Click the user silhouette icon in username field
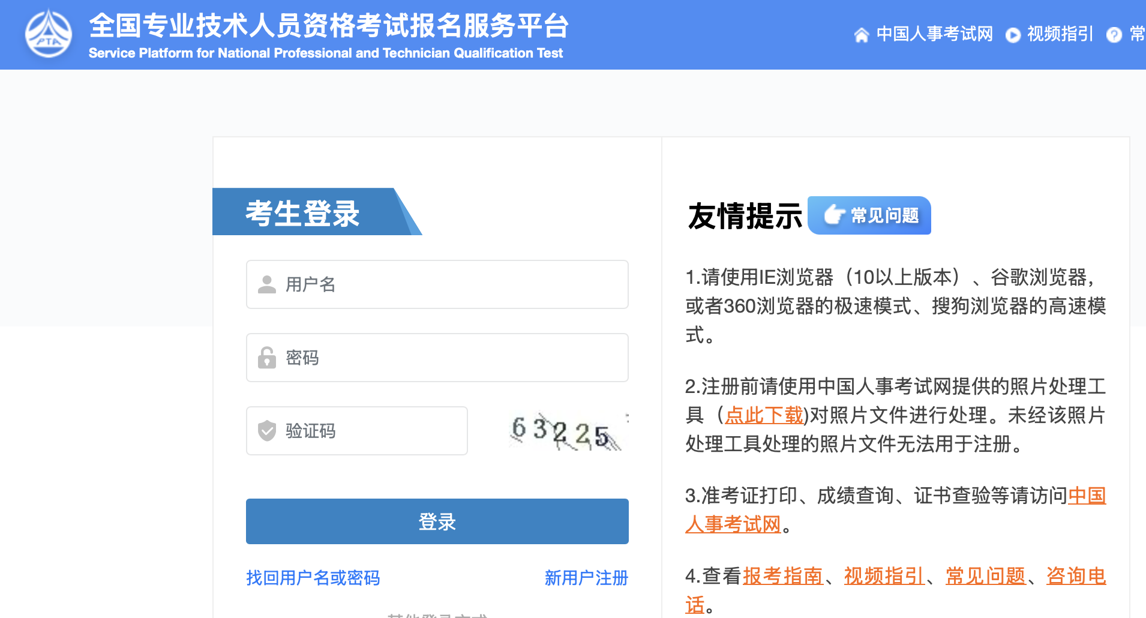 (266, 284)
